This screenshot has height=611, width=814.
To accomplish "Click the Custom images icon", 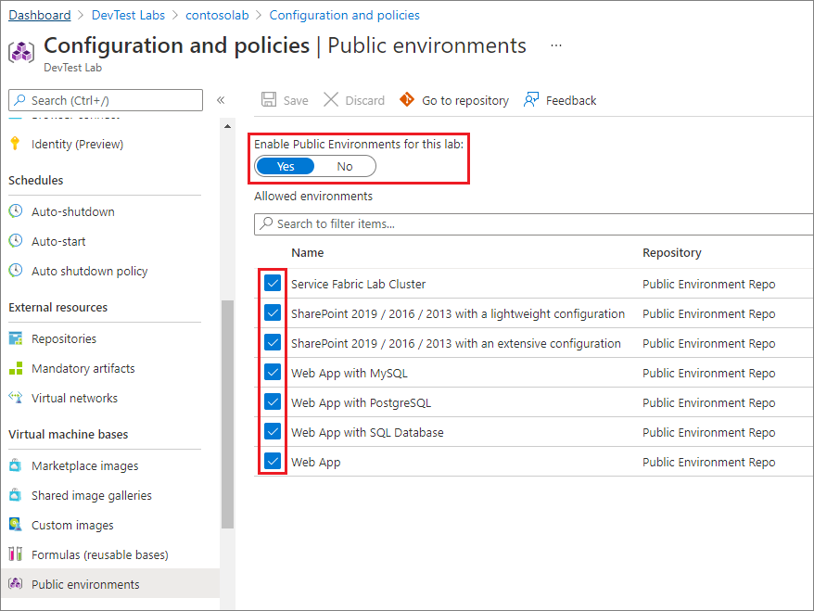I will pyautogui.click(x=16, y=525).
